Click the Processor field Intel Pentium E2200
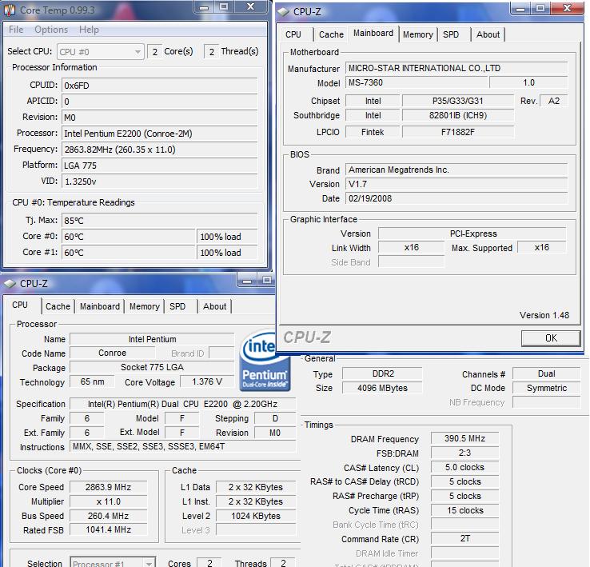 (x=160, y=134)
